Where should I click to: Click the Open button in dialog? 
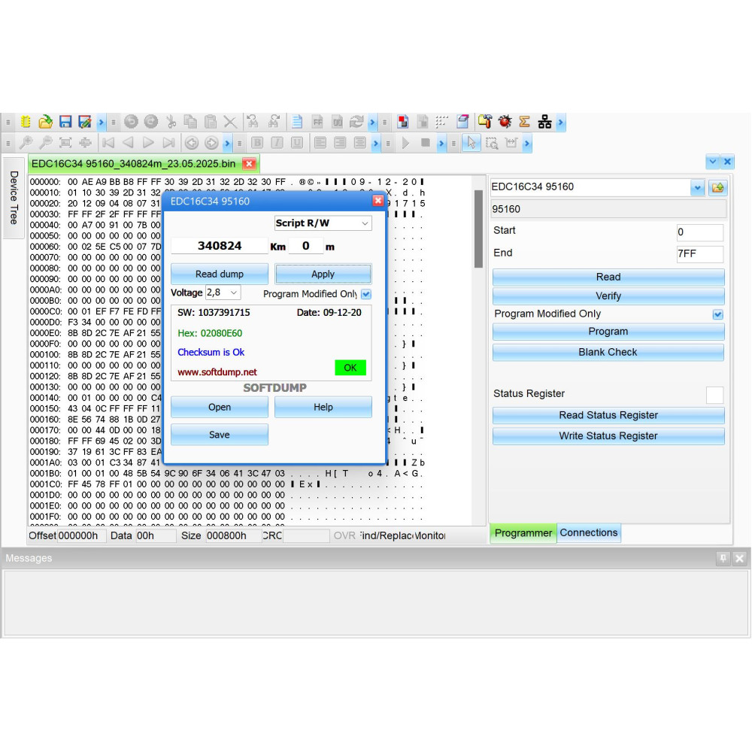pyautogui.click(x=219, y=407)
